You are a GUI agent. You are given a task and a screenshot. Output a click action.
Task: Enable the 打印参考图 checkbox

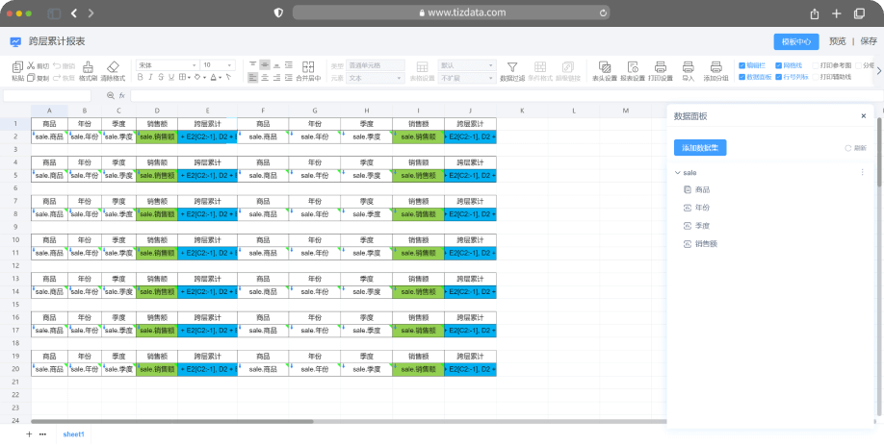[815, 65]
